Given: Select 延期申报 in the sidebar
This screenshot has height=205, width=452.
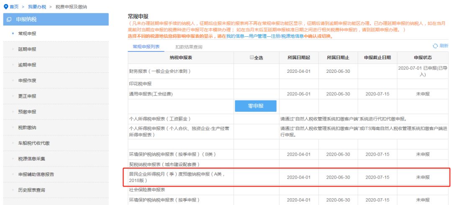Looking at the screenshot, I should click(x=27, y=49).
